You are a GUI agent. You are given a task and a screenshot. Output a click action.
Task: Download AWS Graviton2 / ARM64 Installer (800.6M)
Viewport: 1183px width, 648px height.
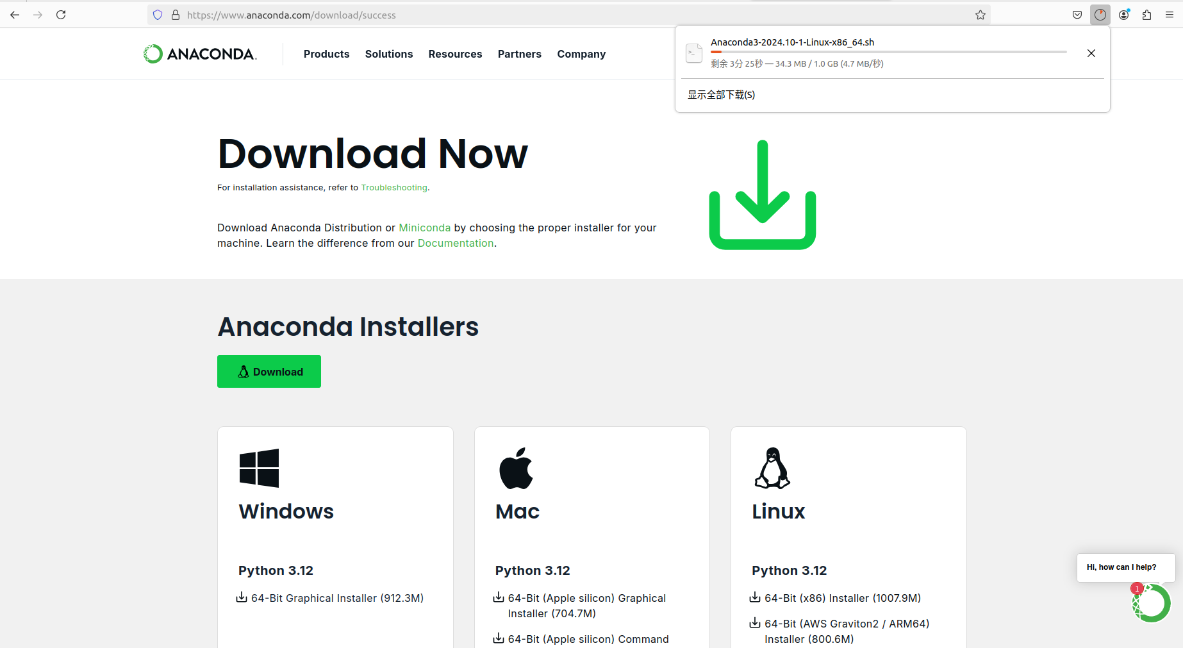(x=847, y=631)
